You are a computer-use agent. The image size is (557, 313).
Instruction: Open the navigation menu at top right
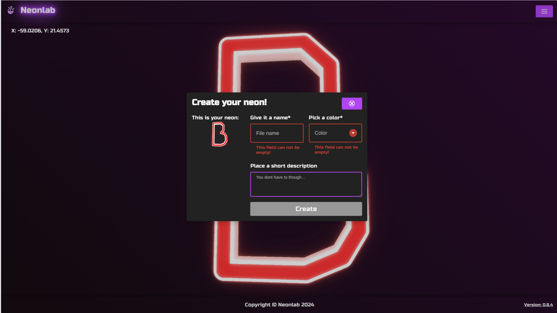(544, 11)
